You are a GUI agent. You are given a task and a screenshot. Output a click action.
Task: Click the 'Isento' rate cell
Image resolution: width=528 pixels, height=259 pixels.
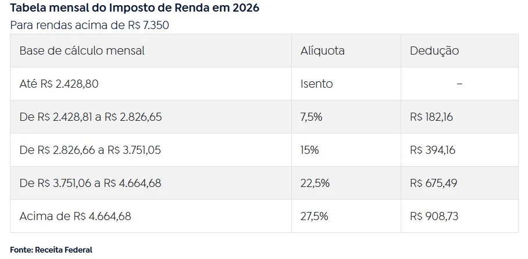316,84
